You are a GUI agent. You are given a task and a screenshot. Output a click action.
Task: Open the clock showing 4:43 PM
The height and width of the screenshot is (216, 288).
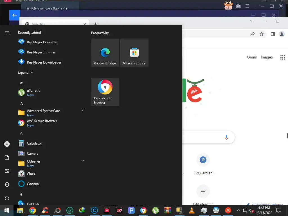pos(264,210)
